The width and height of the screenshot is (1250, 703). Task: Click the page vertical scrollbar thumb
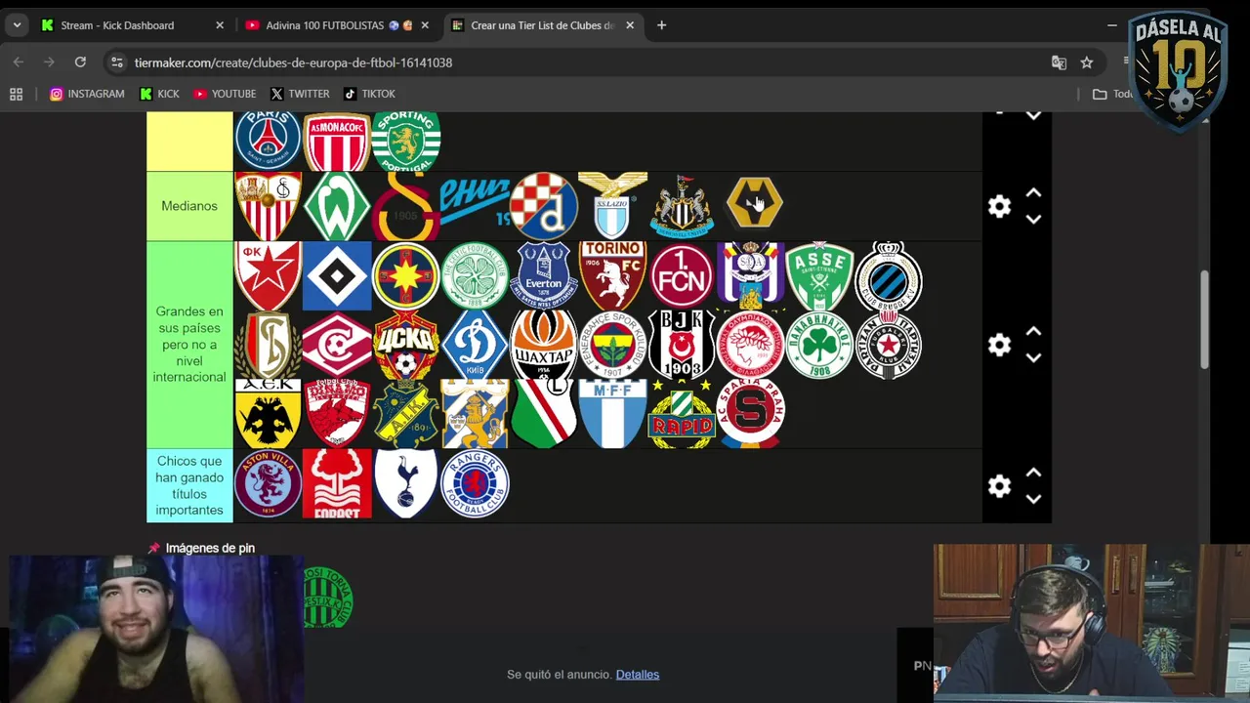point(1204,319)
